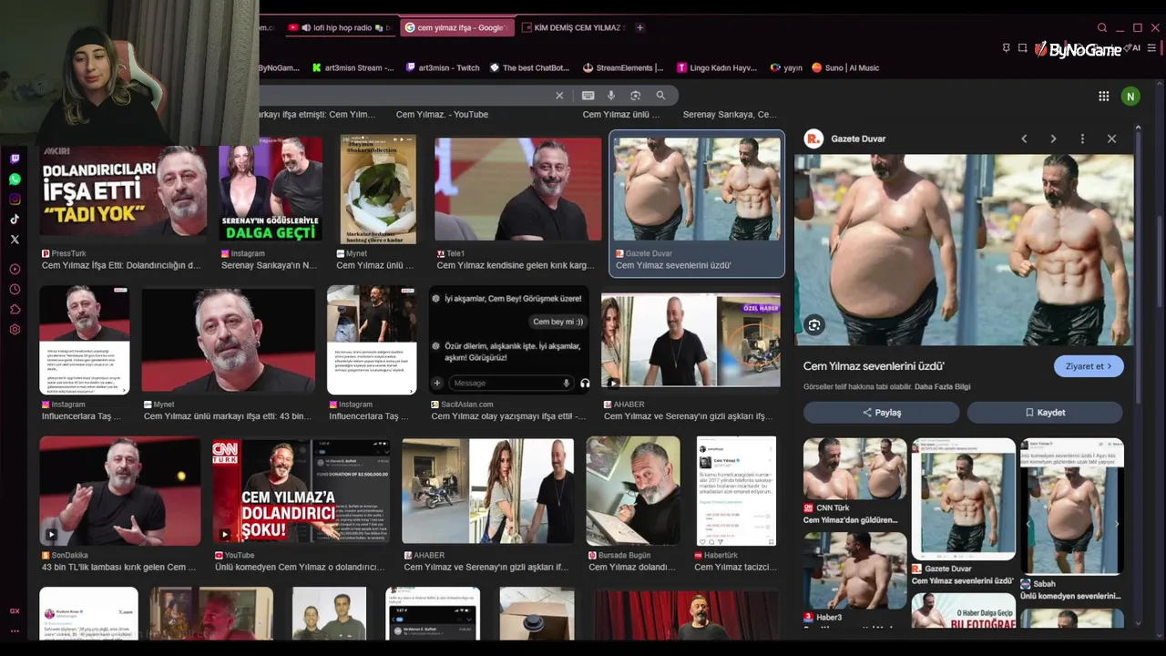Open CNN Türk related image in side panel
The width and height of the screenshot is (1166, 656).
(854, 468)
